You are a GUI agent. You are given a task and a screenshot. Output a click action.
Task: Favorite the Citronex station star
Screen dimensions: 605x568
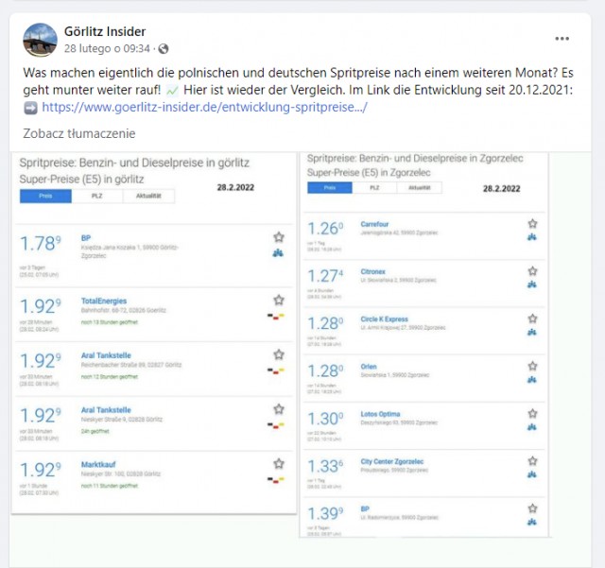coord(532,271)
